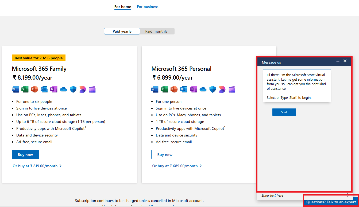
Task: Click the For one to six people bullet
Action: point(34,101)
